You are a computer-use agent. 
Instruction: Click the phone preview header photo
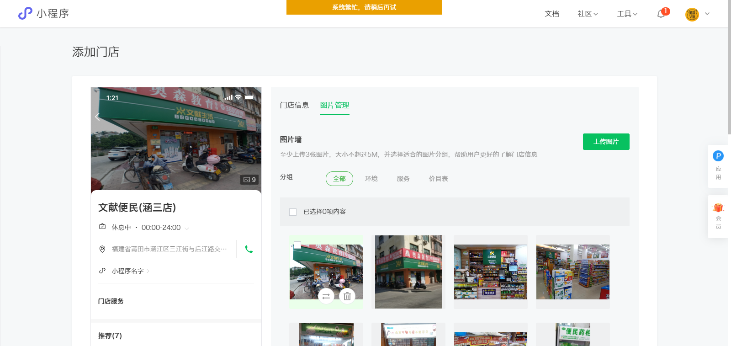coord(176,138)
